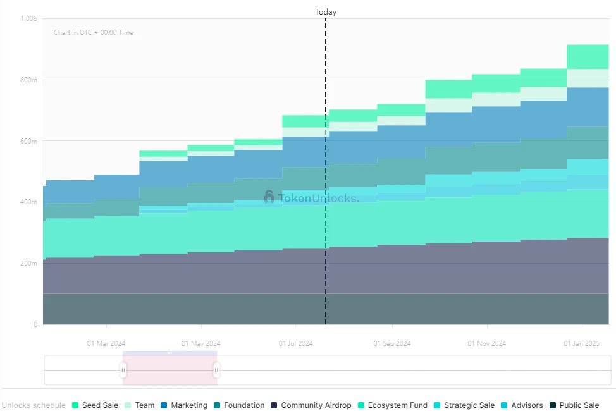Click the top grip of range selector
The height and width of the screenshot is (411, 616).
coord(169,353)
